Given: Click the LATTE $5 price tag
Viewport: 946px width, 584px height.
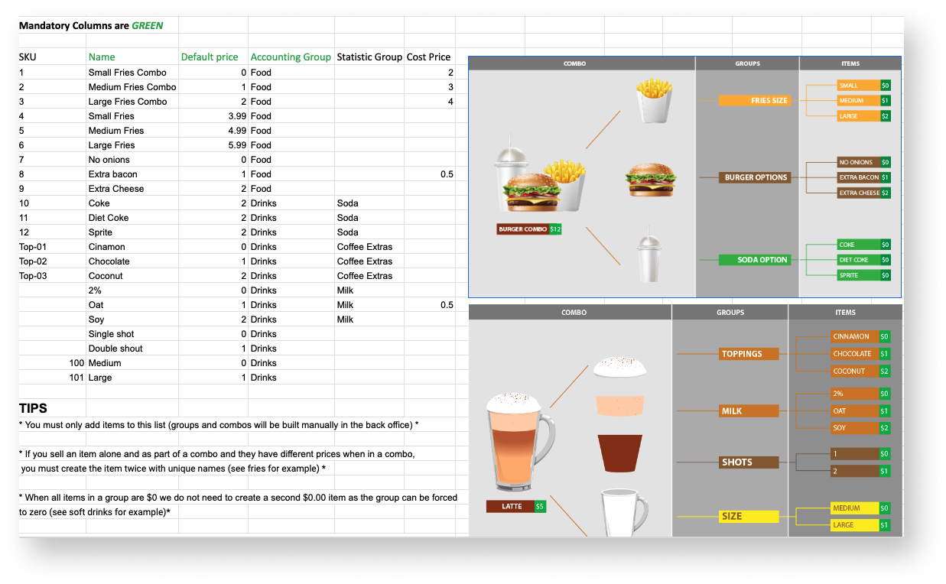Looking at the screenshot, I should pyautogui.click(x=516, y=506).
